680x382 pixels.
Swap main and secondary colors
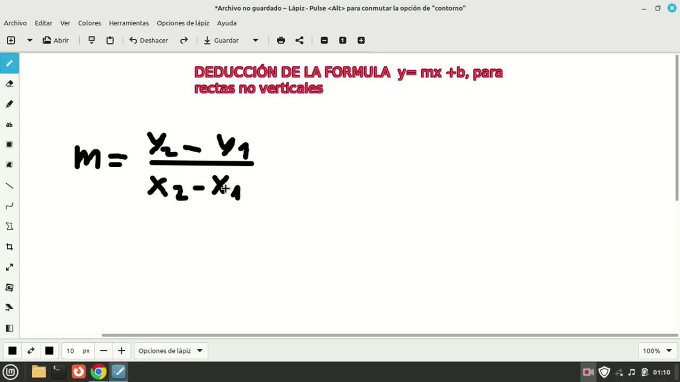[31, 351]
